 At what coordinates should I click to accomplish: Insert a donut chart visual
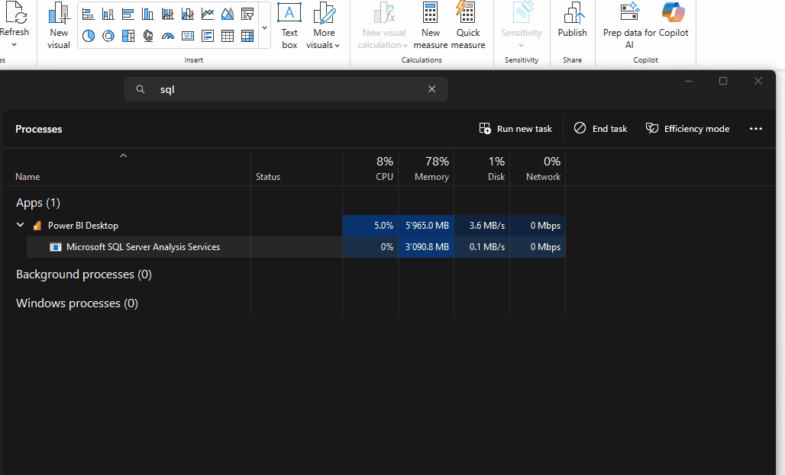(x=108, y=36)
